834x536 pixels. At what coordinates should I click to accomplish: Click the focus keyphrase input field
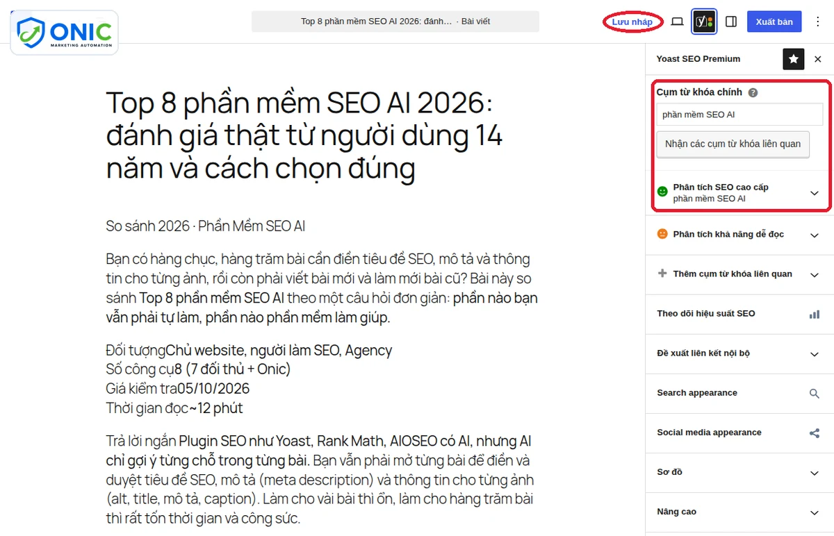pyautogui.click(x=739, y=115)
